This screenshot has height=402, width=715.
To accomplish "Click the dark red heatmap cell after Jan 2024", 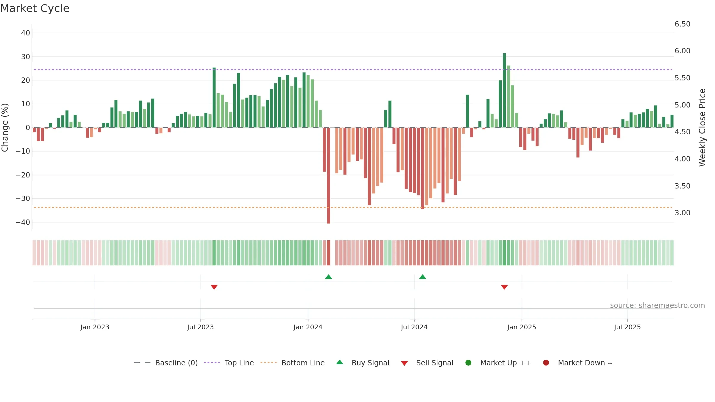I will (x=329, y=253).
